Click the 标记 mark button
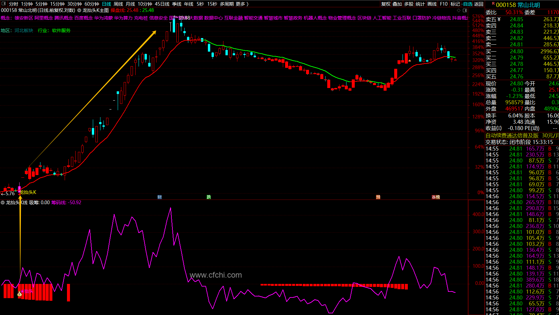Screen dimensions: 559x315 [455, 4]
